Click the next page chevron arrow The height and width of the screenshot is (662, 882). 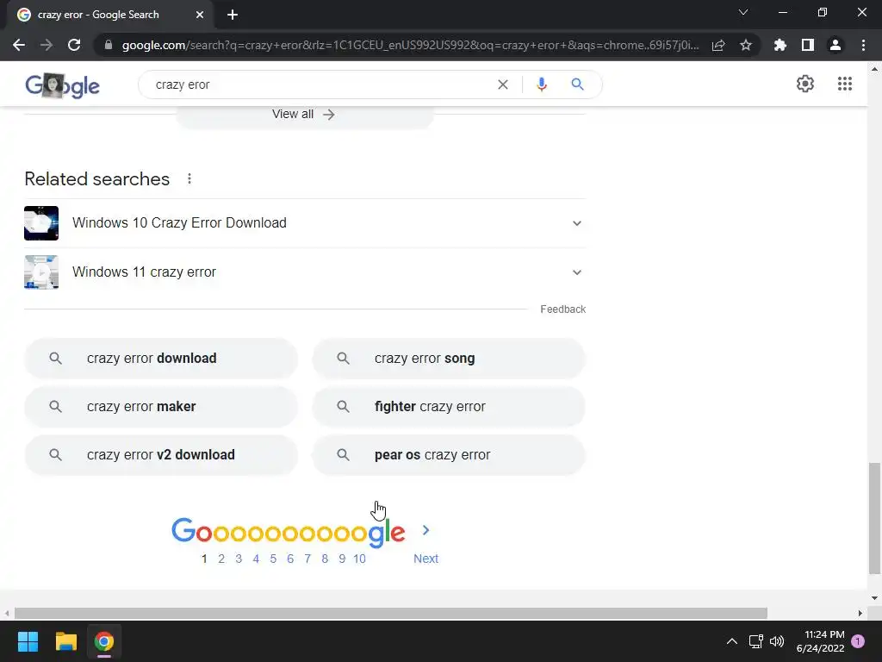pyautogui.click(x=425, y=530)
